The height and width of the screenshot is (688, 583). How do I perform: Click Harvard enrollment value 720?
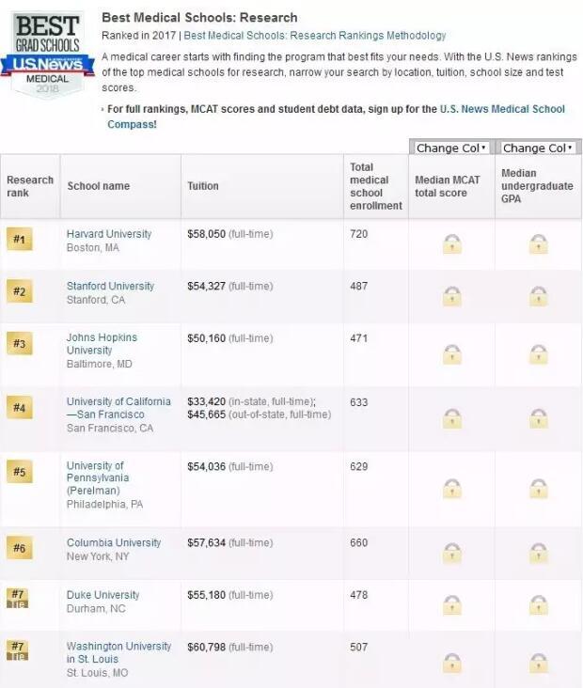358,234
